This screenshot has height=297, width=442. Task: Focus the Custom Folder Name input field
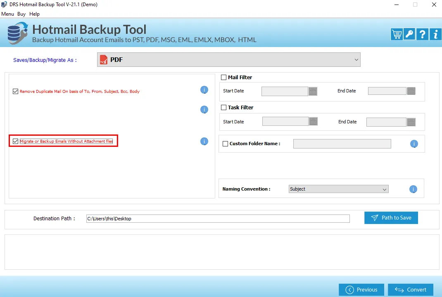pyautogui.click(x=342, y=144)
